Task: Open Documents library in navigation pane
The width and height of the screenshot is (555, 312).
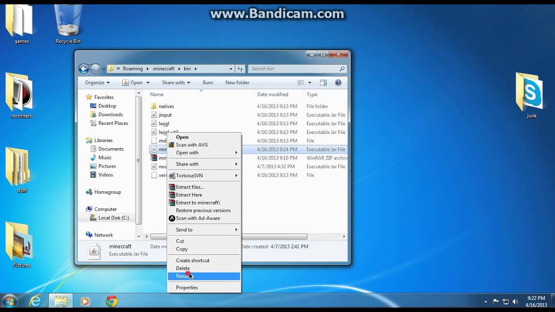Action: click(x=111, y=149)
